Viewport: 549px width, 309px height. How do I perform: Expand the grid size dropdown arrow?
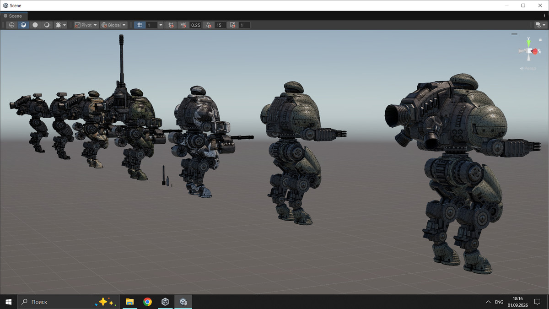[x=161, y=25]
